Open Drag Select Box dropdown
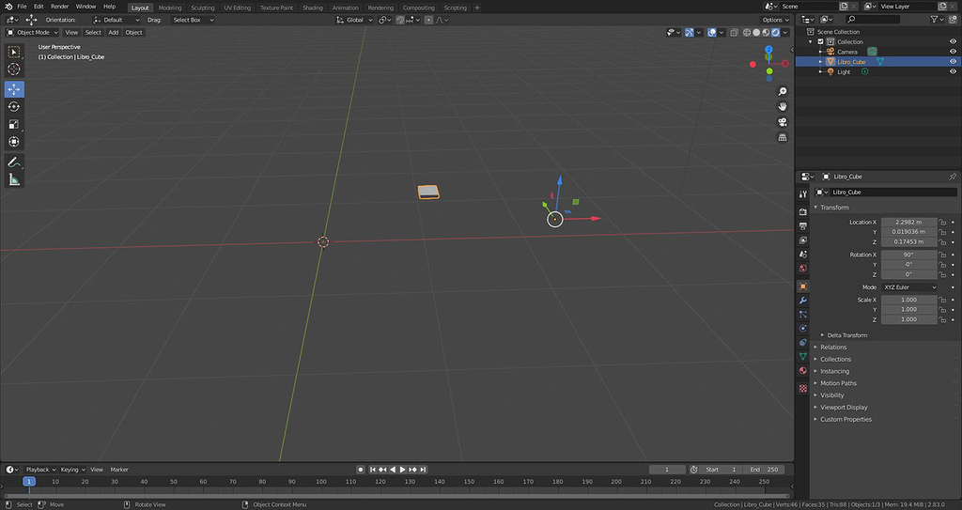 pyautogui.click(x=192, y=20)
